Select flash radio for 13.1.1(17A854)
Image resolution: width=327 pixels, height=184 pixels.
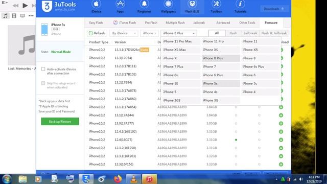coord(236,107)
